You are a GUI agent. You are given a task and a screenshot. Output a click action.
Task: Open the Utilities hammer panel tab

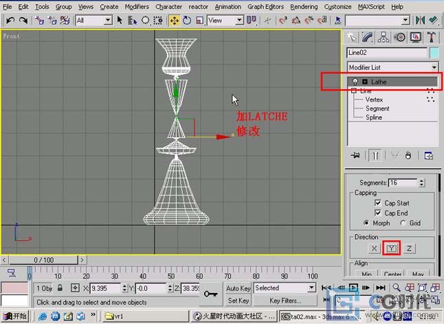click(x=431, y=37)
